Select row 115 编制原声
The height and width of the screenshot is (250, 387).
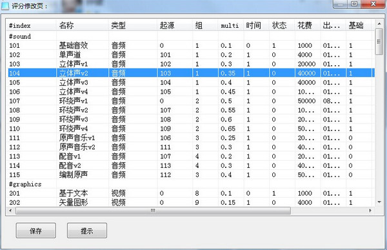coord(191,175)
